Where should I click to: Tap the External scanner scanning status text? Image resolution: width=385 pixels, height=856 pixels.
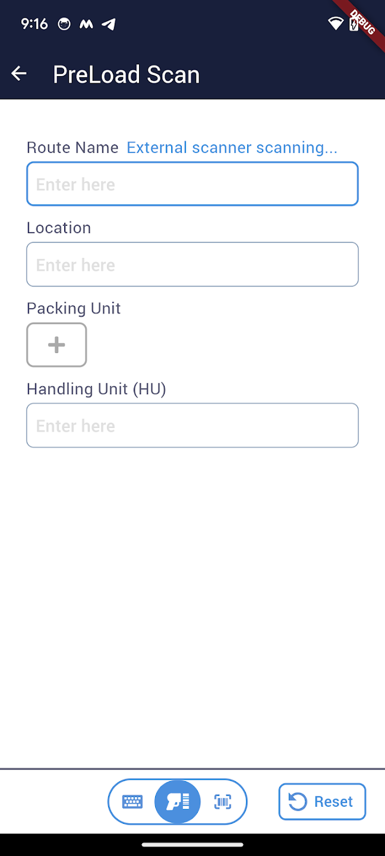231,147
